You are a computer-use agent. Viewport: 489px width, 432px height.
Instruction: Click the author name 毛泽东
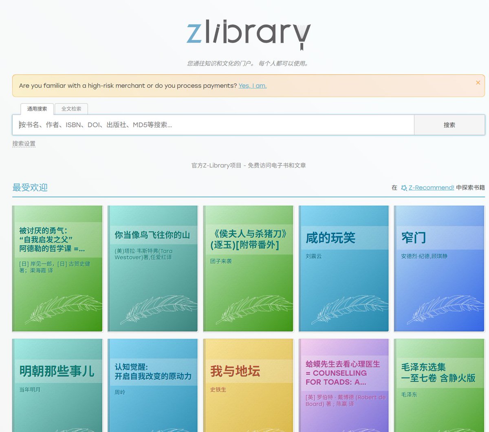[409, 395]
